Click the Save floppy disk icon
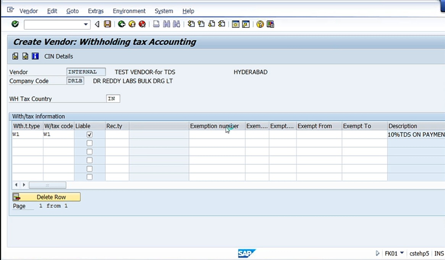Image resolution: width=445 pixels, height=260 pixels. [107, 24]
